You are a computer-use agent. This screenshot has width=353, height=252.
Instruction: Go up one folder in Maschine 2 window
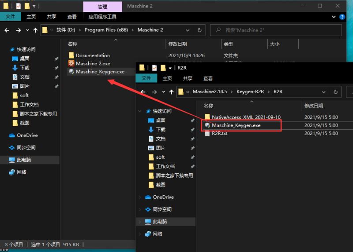(x=35, y=30)
